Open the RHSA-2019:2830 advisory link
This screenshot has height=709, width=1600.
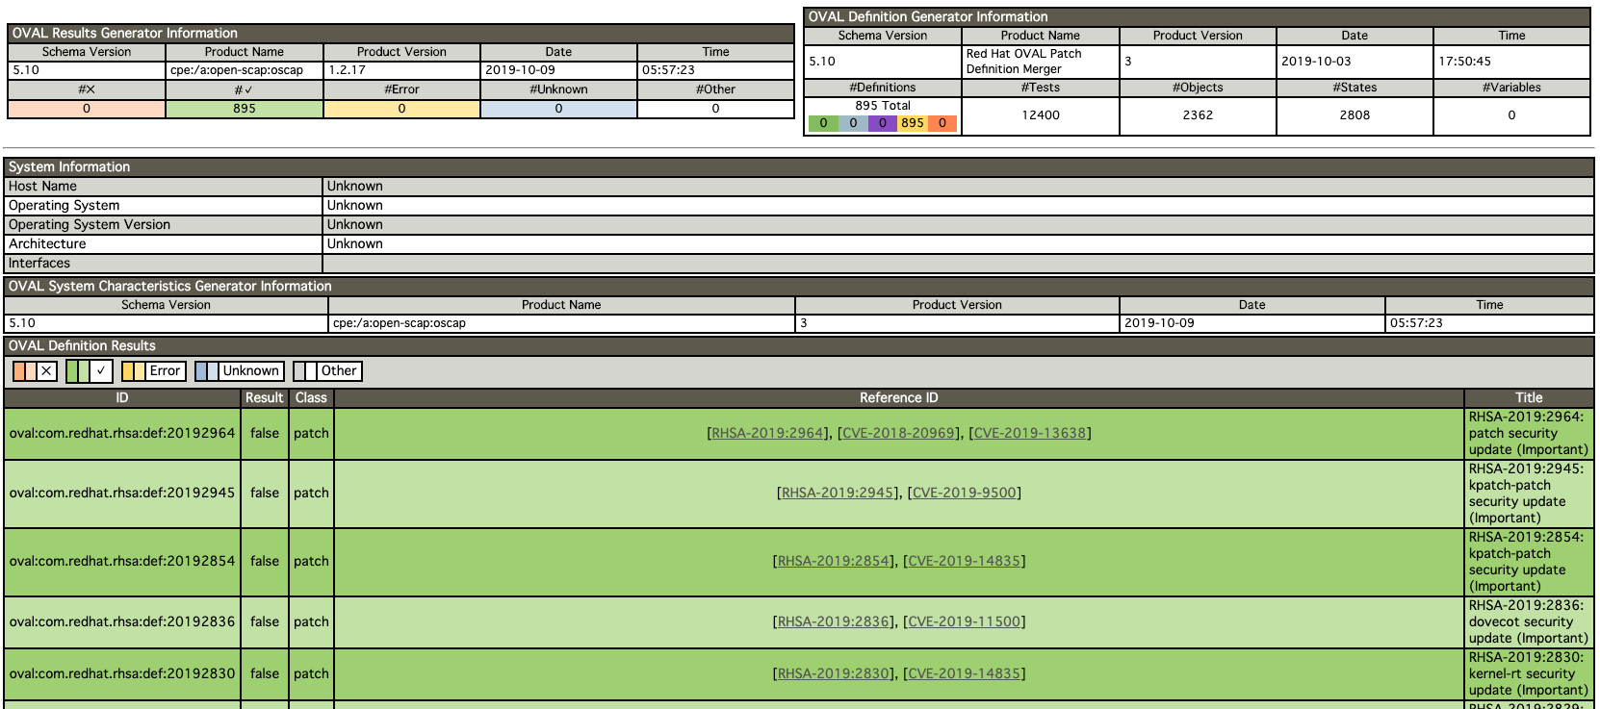(x=834, y=673)
